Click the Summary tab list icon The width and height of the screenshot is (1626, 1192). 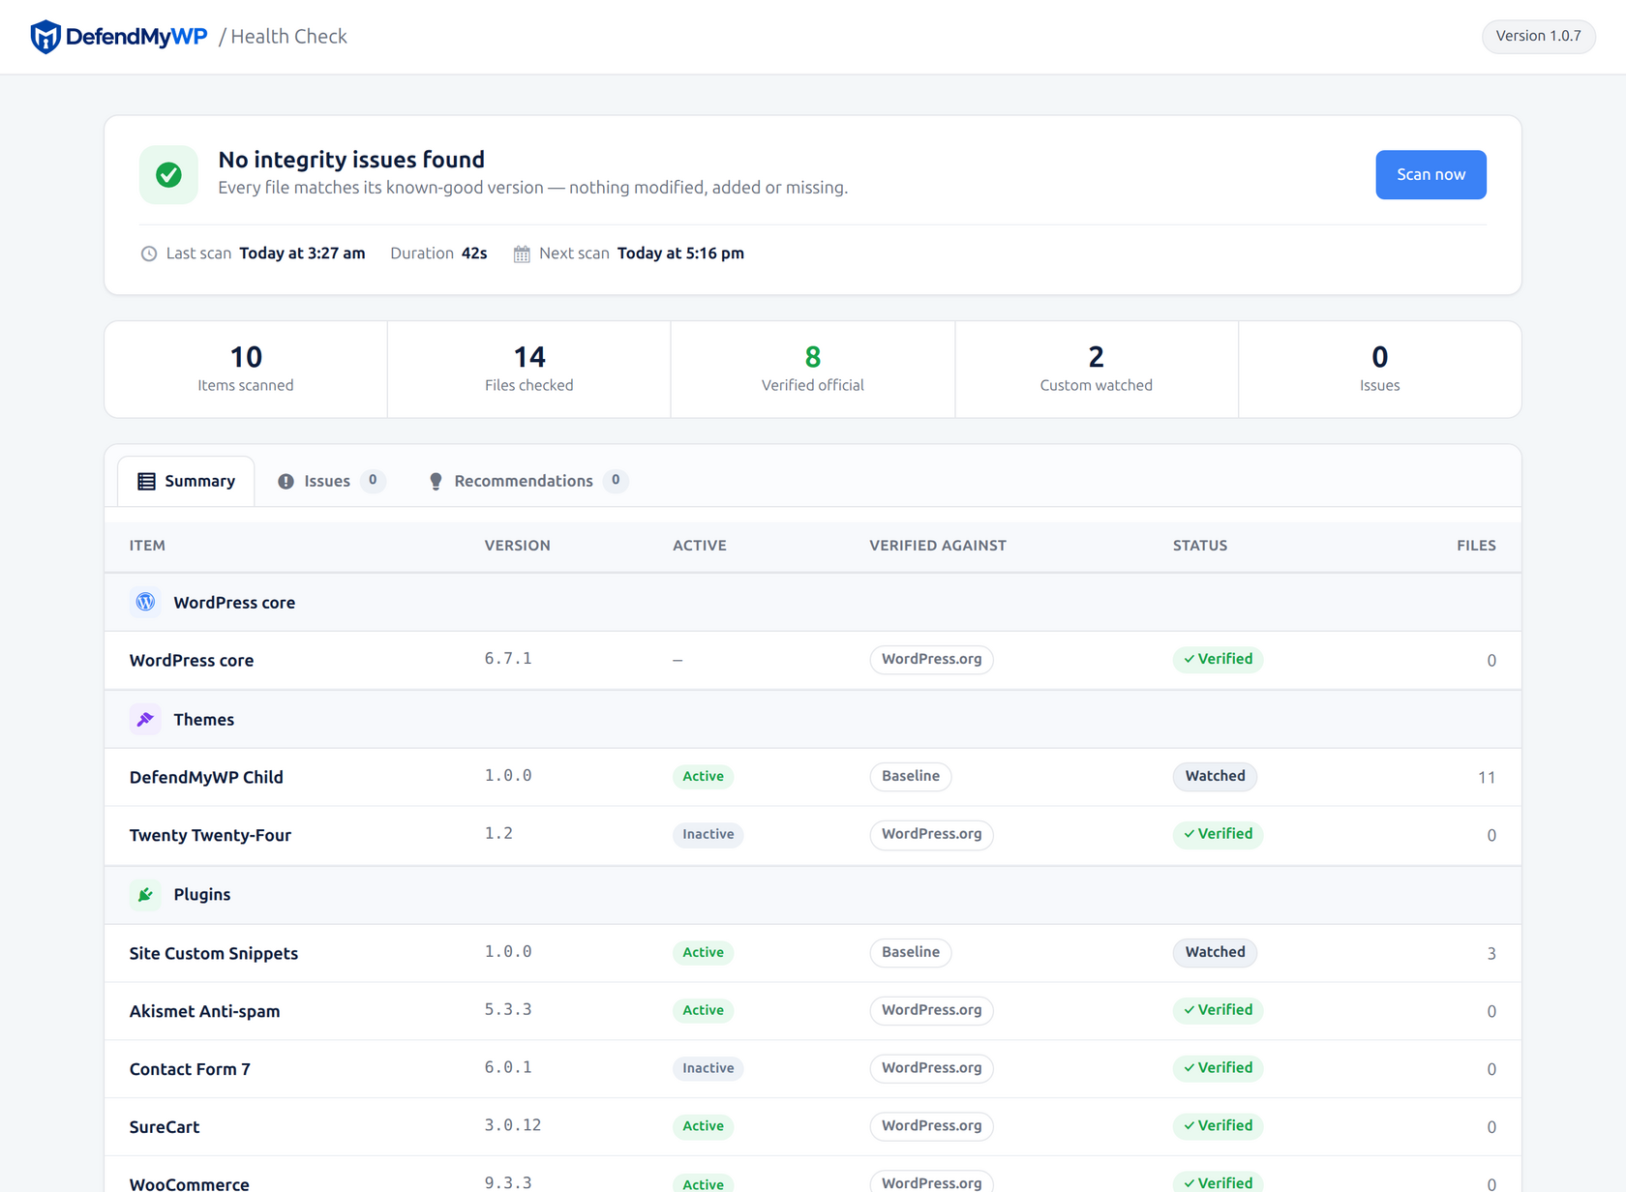(146, 481)
